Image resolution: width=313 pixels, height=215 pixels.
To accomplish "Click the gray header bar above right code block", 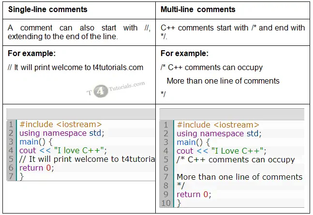I will click(232, 115).
